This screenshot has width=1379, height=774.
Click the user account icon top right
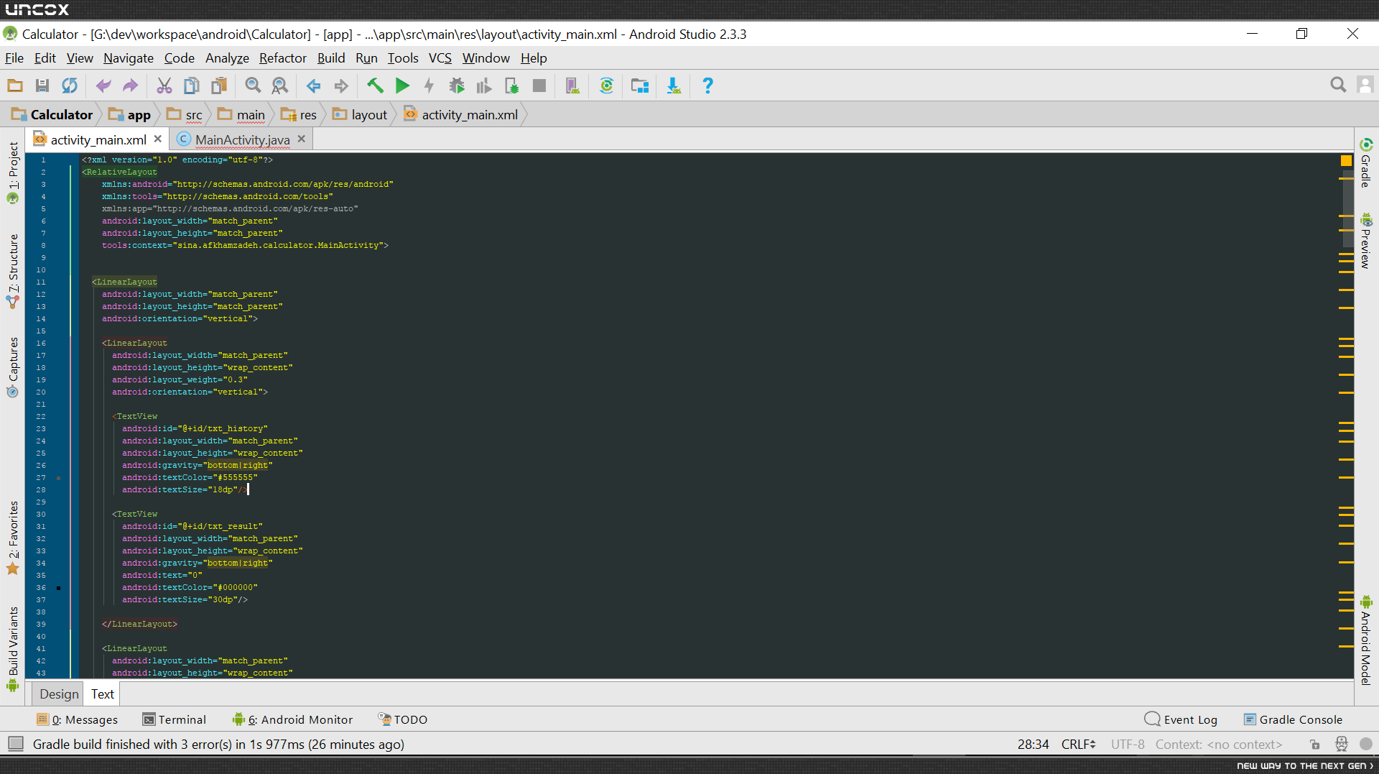tap(1365, 85)
